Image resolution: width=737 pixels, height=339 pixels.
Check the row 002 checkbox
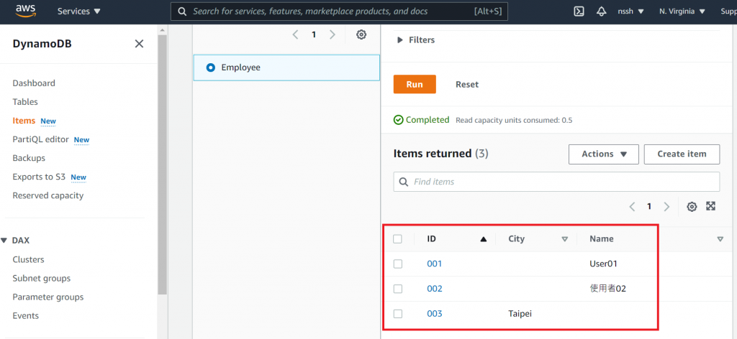[x=397, y=288]
